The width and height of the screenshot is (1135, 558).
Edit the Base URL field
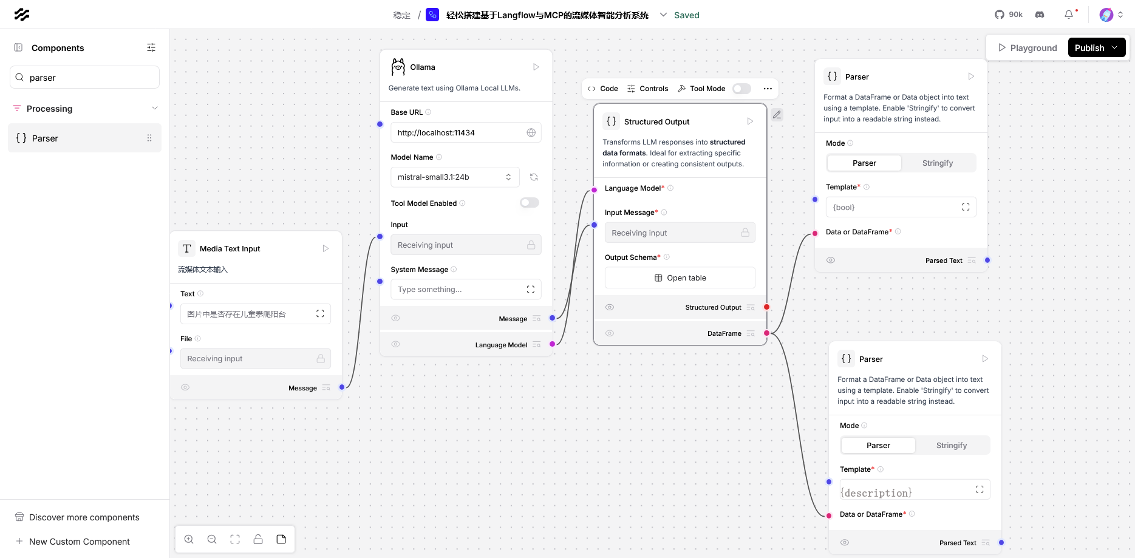tap(466, 132)
